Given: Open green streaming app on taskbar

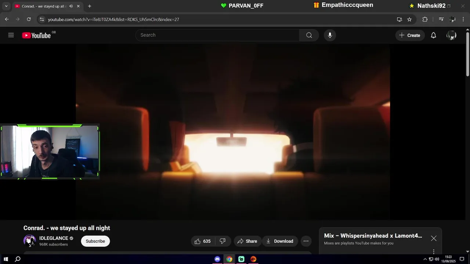Looking at the screenshot, I should [x=241, y=259].
